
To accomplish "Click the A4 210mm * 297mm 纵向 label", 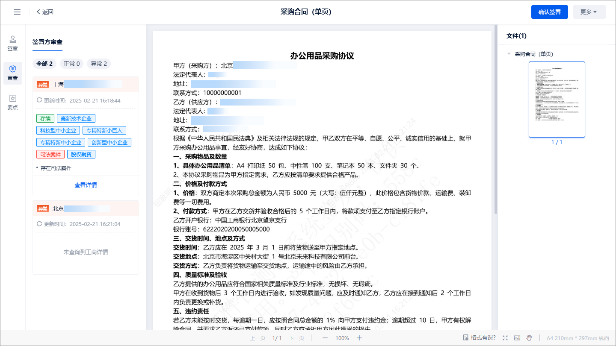I will (x=577, y=338).
